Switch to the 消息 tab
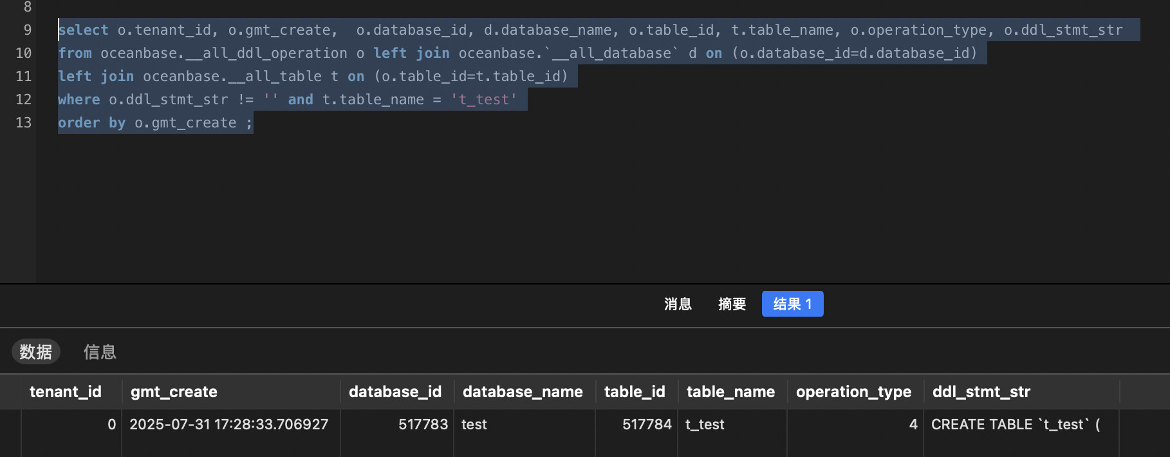This screenshot has height=457, width=1170. pos(678,304)
